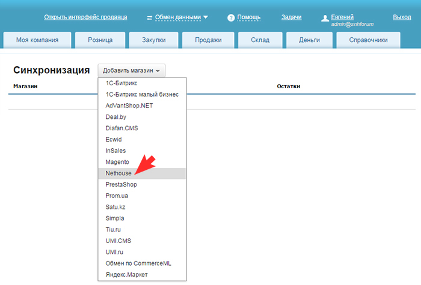Select PrestaShop from the list
The width and height of the screenshot is (421, 285).
pos(142,185)
